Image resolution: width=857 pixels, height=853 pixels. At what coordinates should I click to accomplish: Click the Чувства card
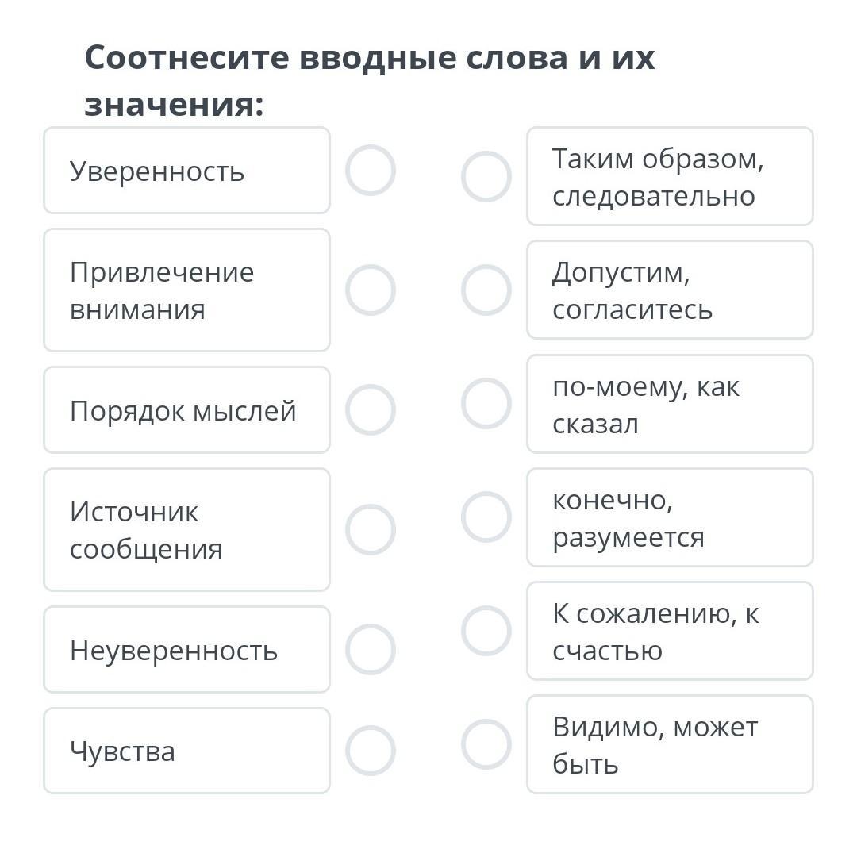(x=187, y=751)
